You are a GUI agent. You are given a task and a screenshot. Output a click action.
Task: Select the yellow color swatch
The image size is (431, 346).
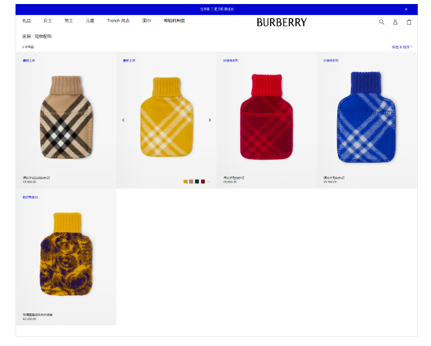(x=185, y=182)
